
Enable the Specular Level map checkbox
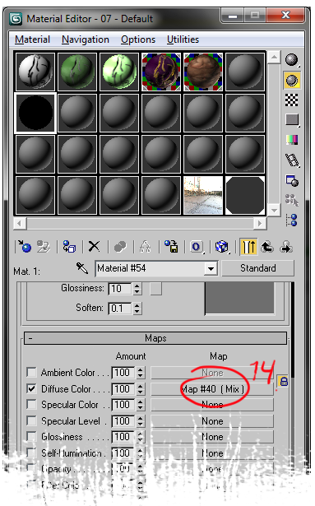(31, 420)
